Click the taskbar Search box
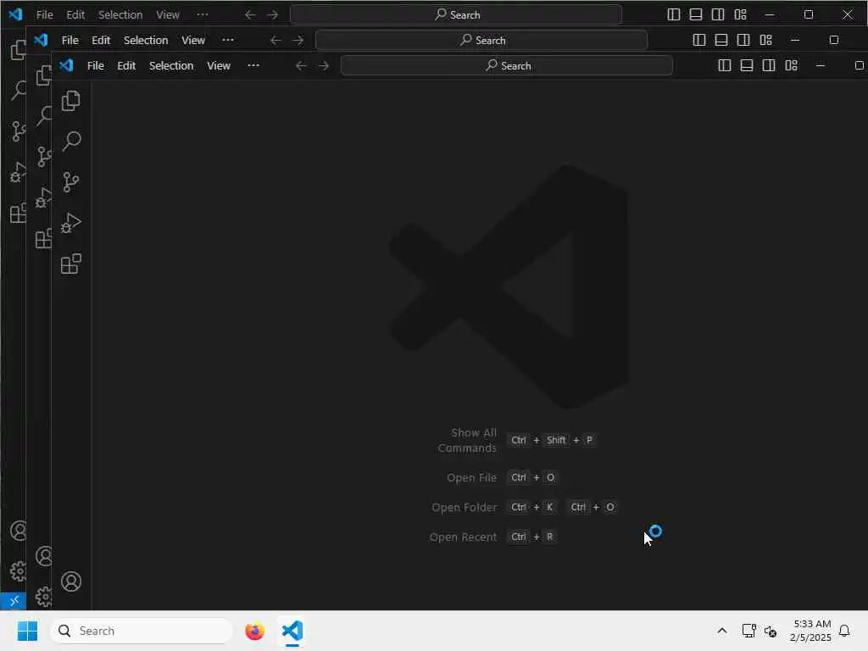Viewport: 868px width, 651px height. [142, 631]
